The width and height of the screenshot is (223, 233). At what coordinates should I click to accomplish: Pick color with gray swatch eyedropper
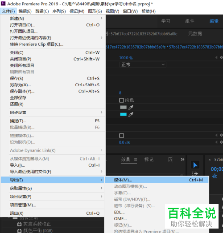[131, 107]
